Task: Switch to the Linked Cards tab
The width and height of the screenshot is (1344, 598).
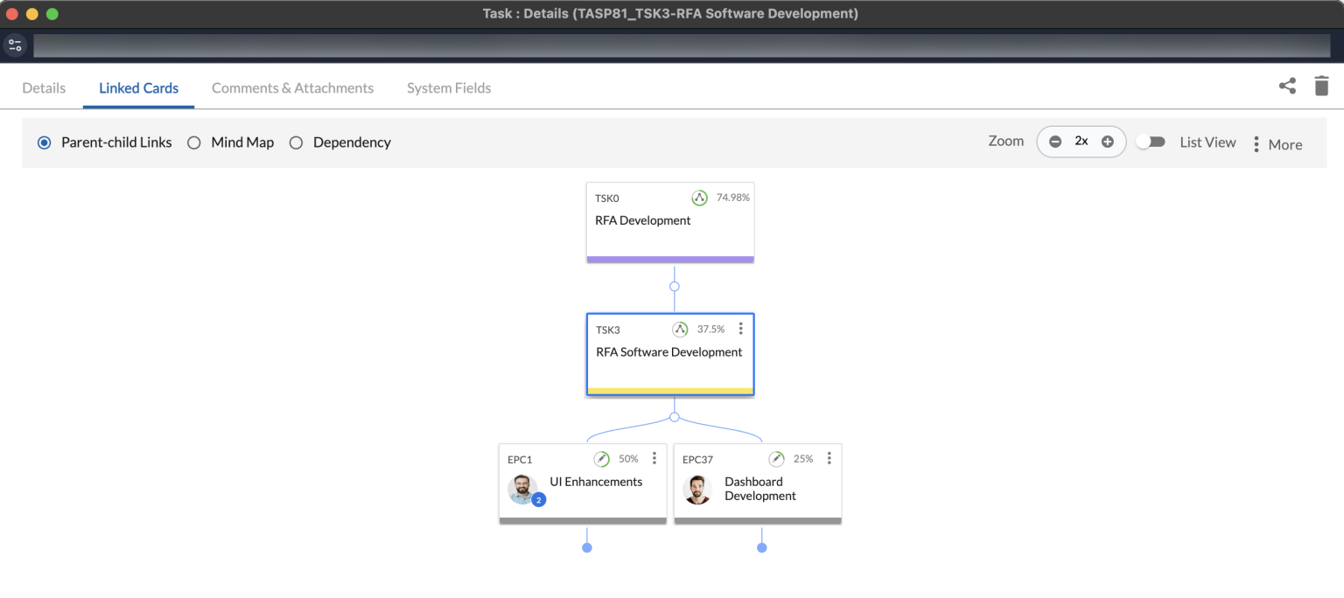Action: tap(138, 87)
